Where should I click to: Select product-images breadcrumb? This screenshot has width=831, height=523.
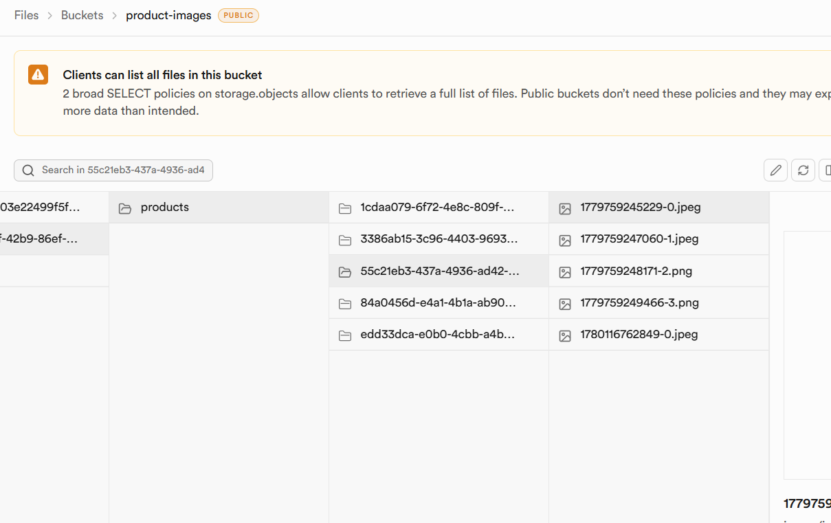click(168, 15)
